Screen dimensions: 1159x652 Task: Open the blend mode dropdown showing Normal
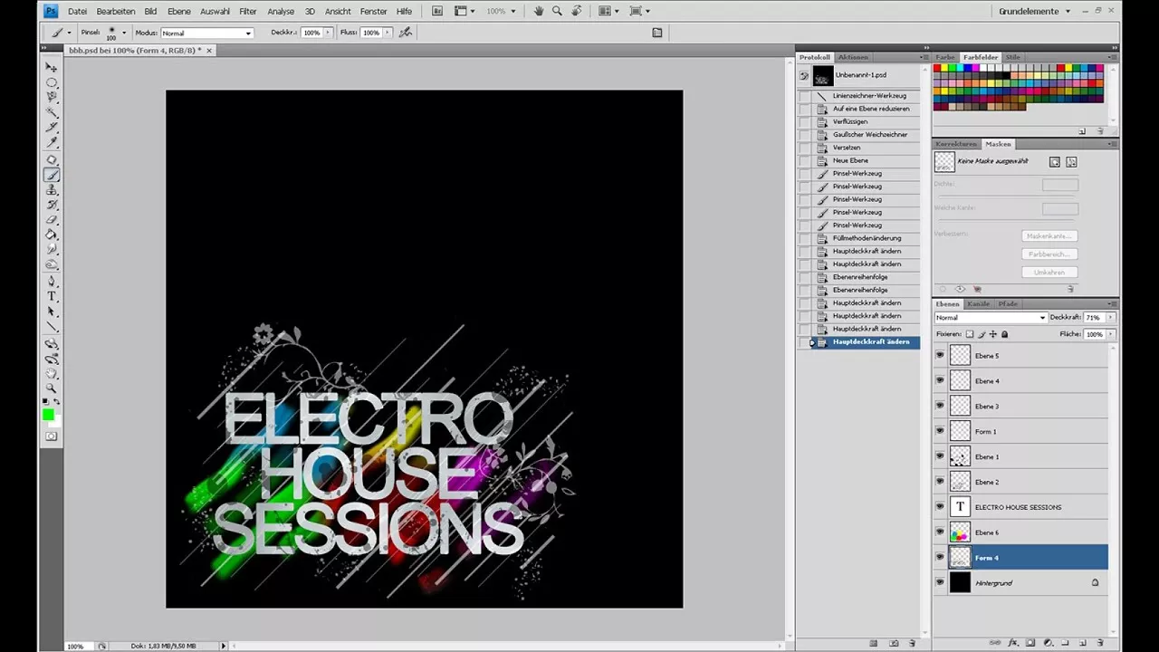point(989,318)
